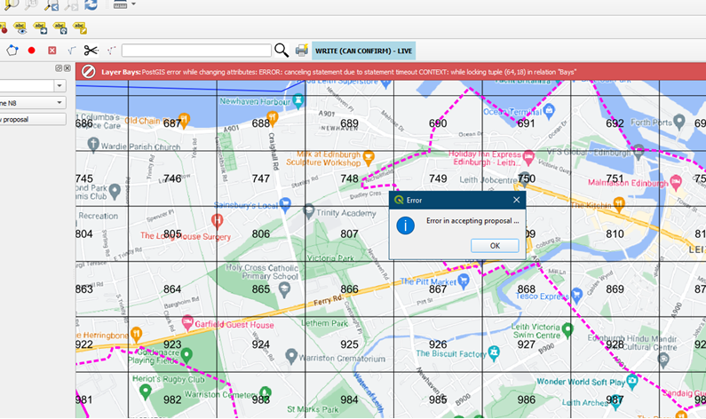Viewport: 706px width, 419px height.
Task: Click the WRITE (CAN CONFIRM) - LIVE status label
Action: point(363,51)
